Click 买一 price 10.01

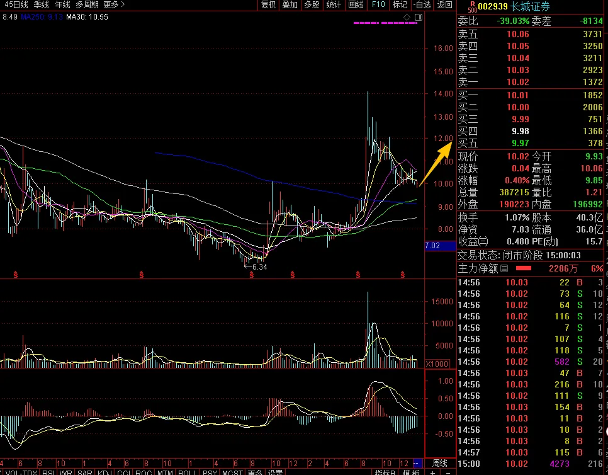(518, 95)
